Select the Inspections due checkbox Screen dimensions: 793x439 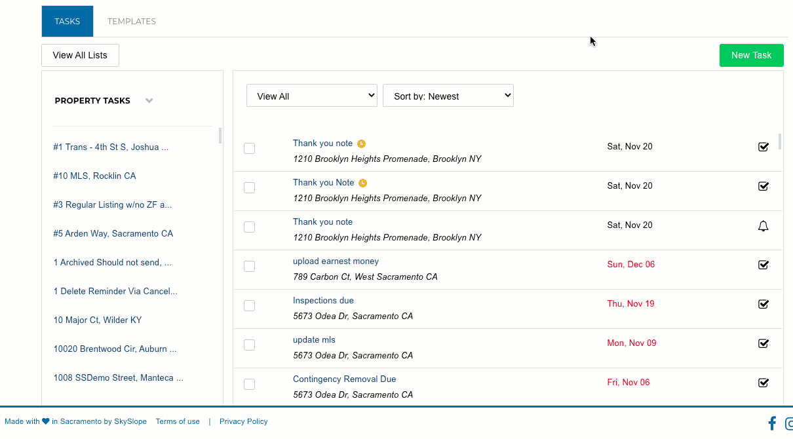pos(249,306)
